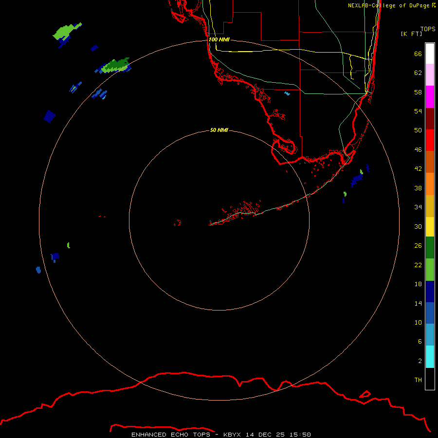Click the gold legend color block

click(x=430, y=206)
